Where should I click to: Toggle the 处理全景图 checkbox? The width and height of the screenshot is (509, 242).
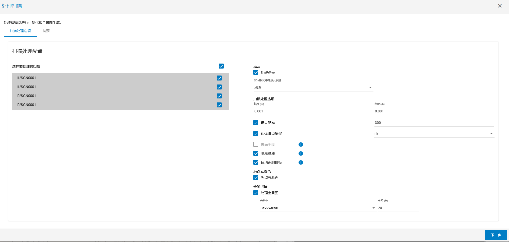[256, 193]
